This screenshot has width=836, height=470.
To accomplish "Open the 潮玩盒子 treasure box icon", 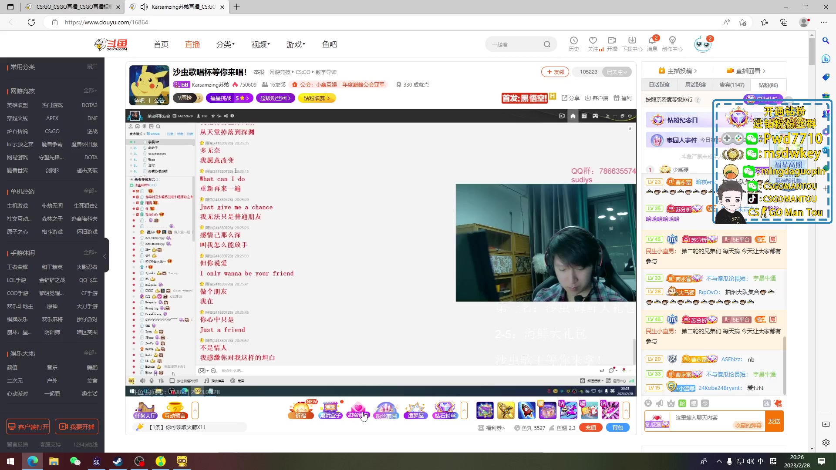I will pyautogui.click(x=330, y=410).
